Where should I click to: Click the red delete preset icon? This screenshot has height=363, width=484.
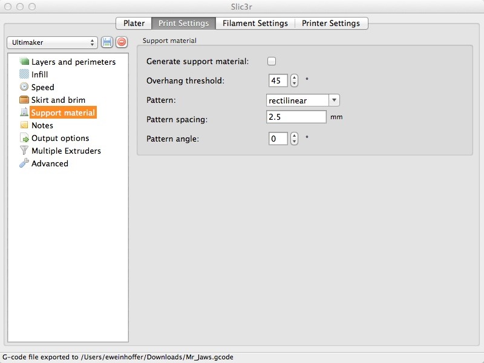122,42
